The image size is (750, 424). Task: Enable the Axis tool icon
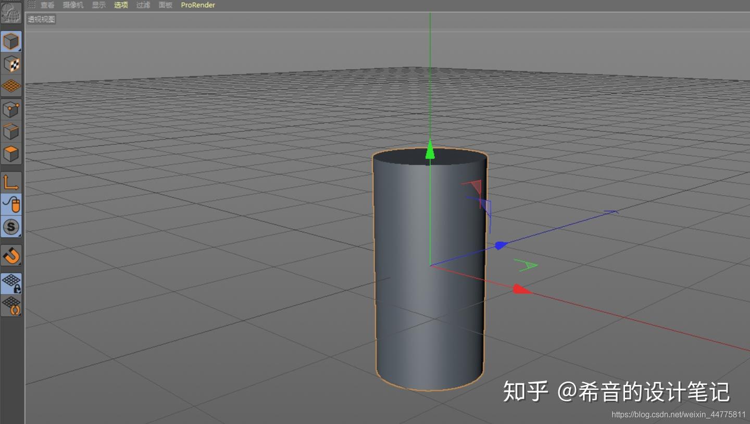pos(11,182)
